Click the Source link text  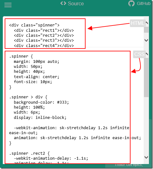coord(76,3)
